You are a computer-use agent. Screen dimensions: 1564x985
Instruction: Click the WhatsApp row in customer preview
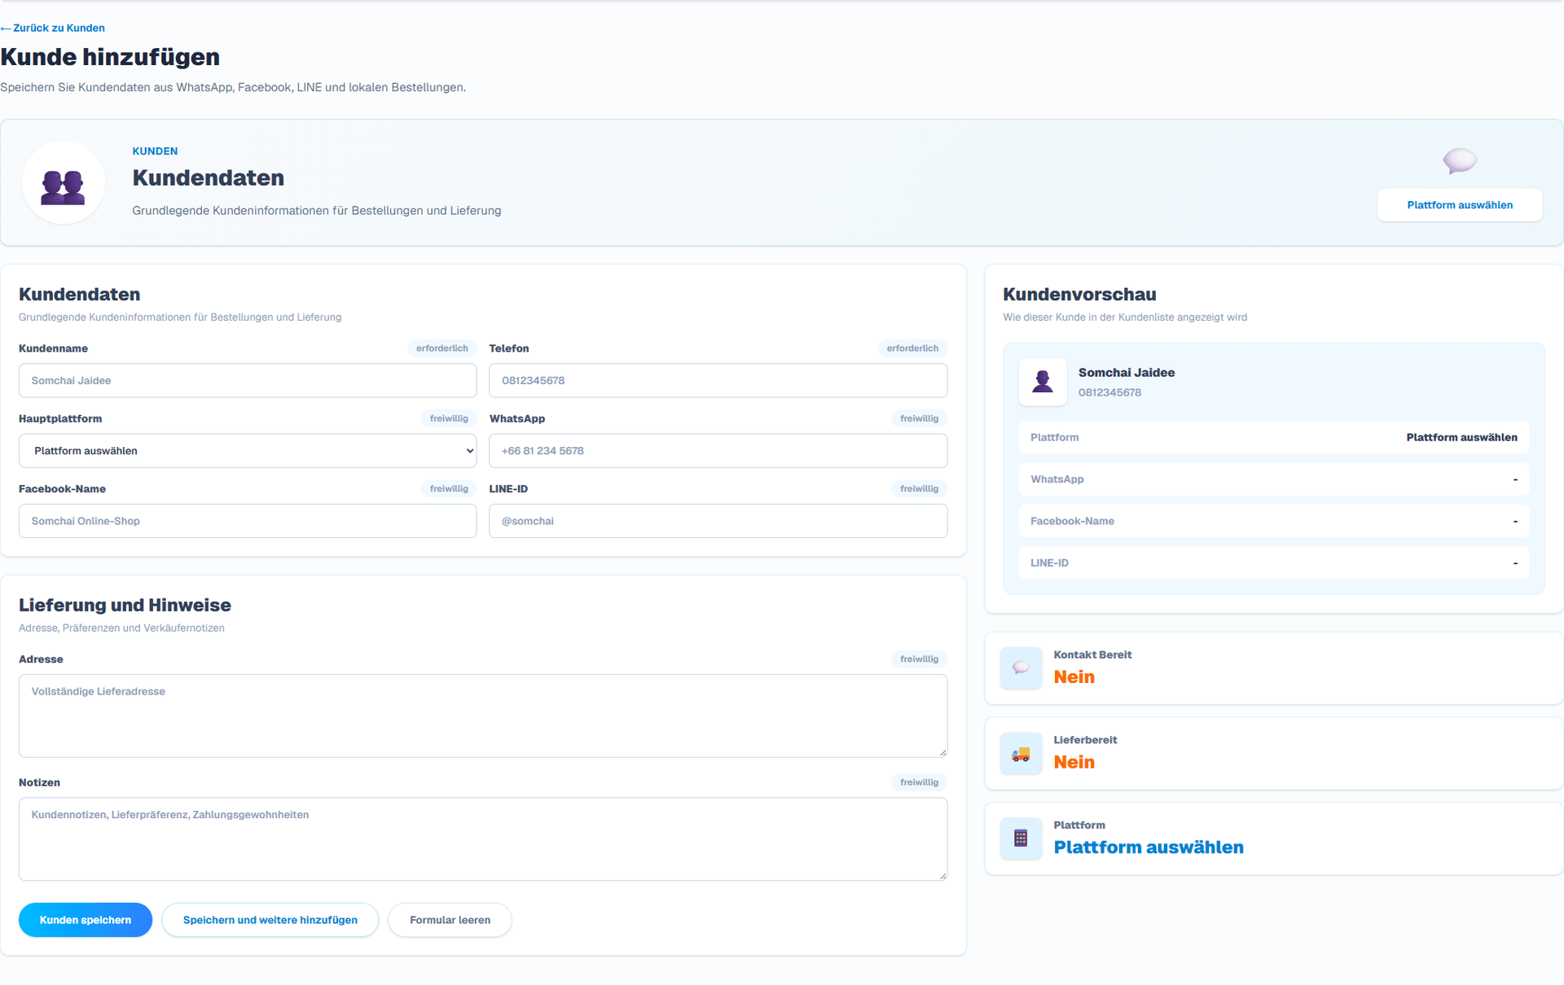pyautogui.click(x=1274, y=479)
